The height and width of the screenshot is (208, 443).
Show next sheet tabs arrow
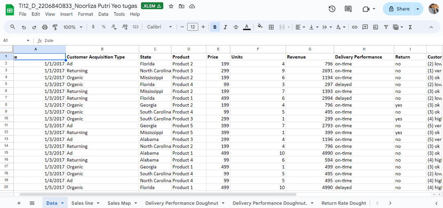[390, 203]
